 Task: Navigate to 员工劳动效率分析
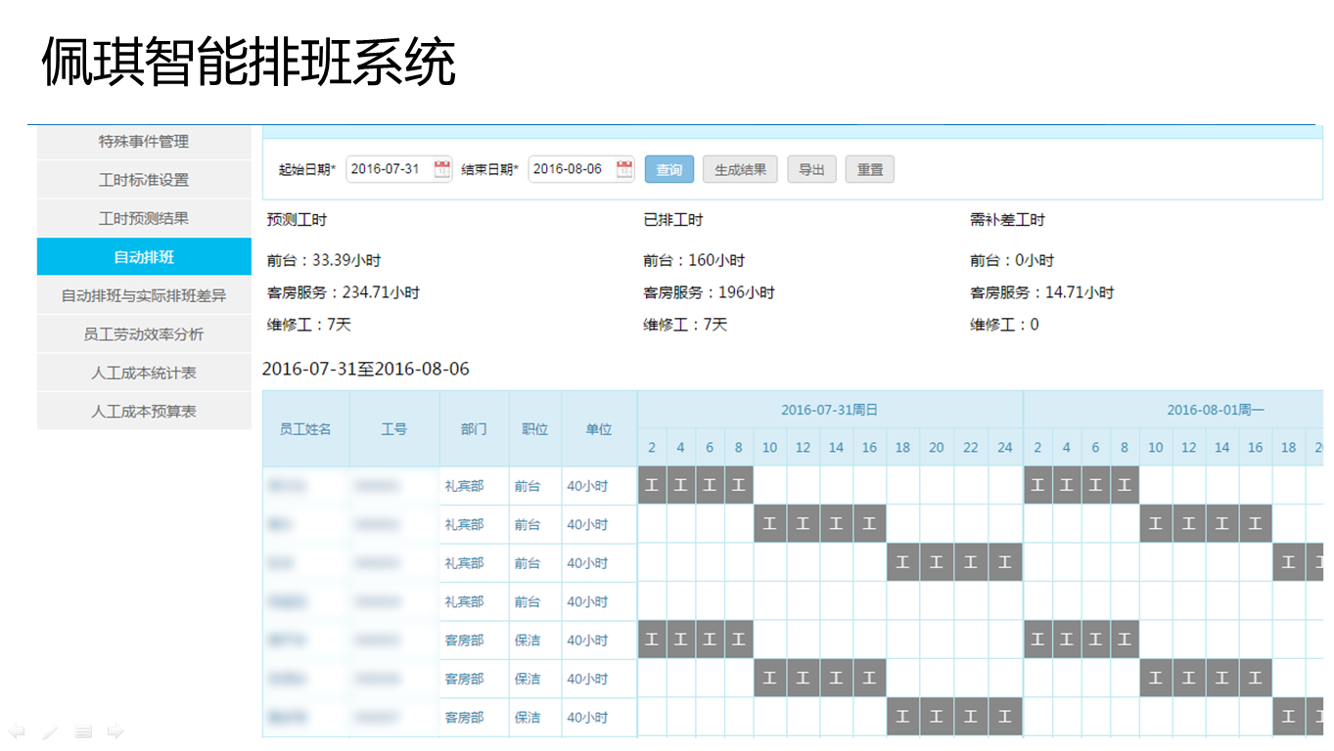point(144,334)
